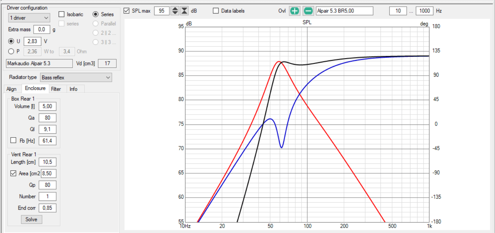Select the P power radio button
The height and width of the screenshot is (233, 495).
[11, 52]
